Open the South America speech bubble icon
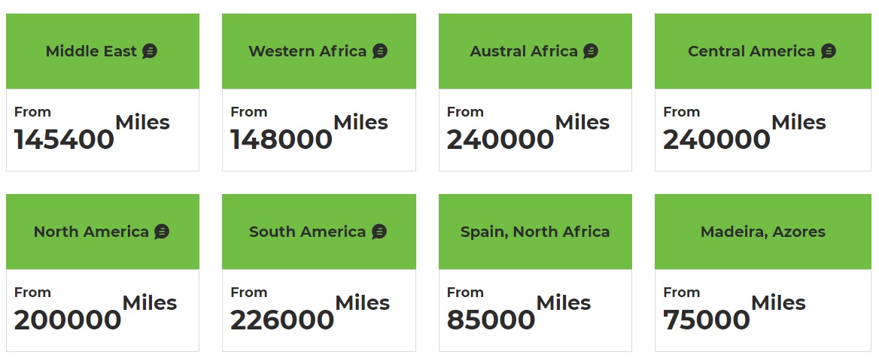879x361 pixels. point(379,232)
